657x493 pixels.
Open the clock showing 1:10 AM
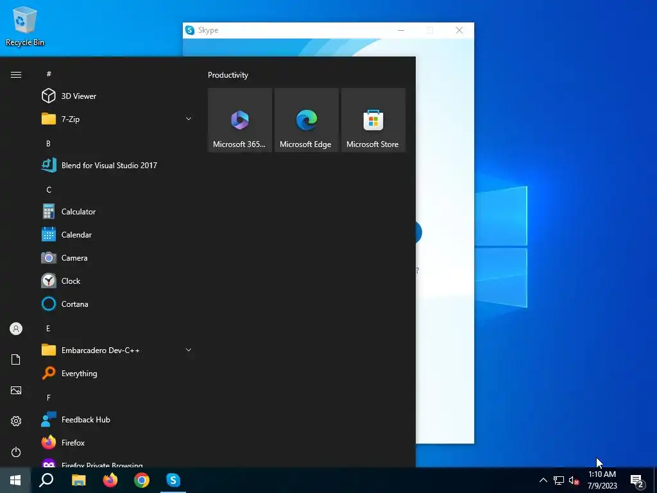pos(602,480)
